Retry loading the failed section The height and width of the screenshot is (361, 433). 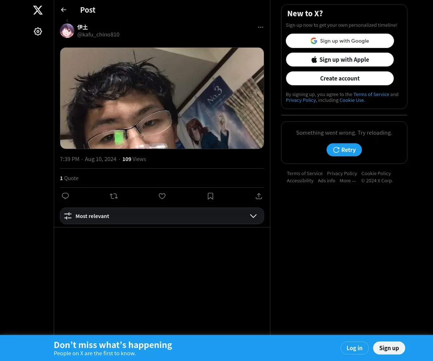click(344, 150)
